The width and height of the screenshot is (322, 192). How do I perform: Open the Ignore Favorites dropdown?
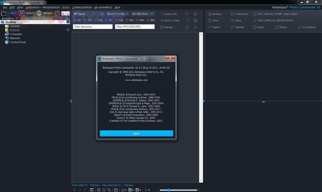coord(117,13)
